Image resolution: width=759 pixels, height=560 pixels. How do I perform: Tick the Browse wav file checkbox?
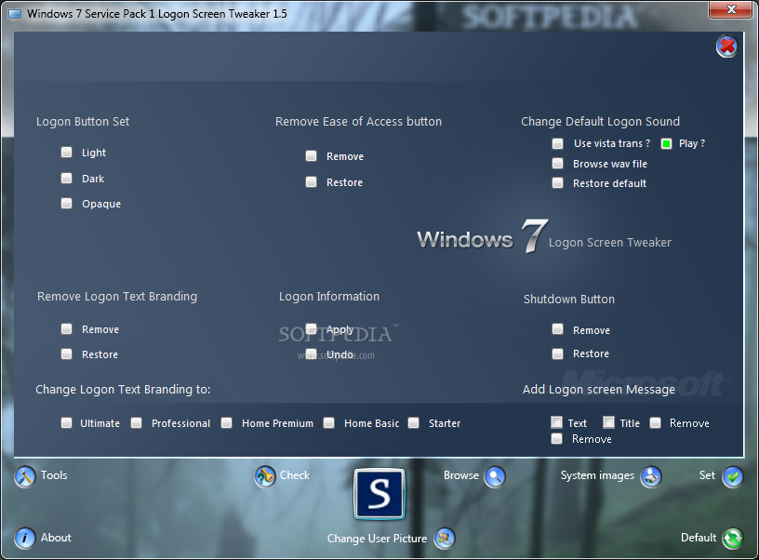pyautogui.click(x=558, y=164)
